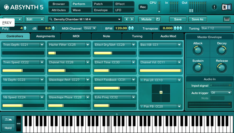Click the BPM value stepper

[x=131, y=28]
